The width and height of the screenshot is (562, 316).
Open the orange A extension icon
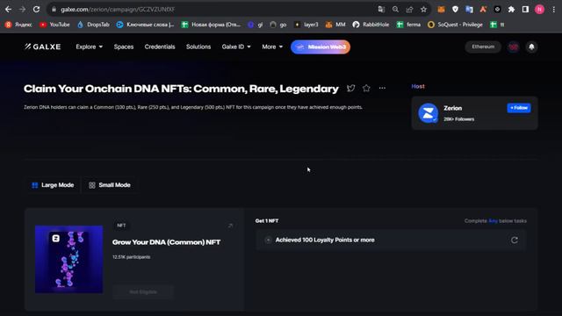(x=483, y=10)
